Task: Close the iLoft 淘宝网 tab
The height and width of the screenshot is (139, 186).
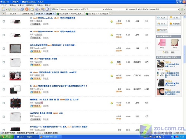Action: (x=54, y=14)
